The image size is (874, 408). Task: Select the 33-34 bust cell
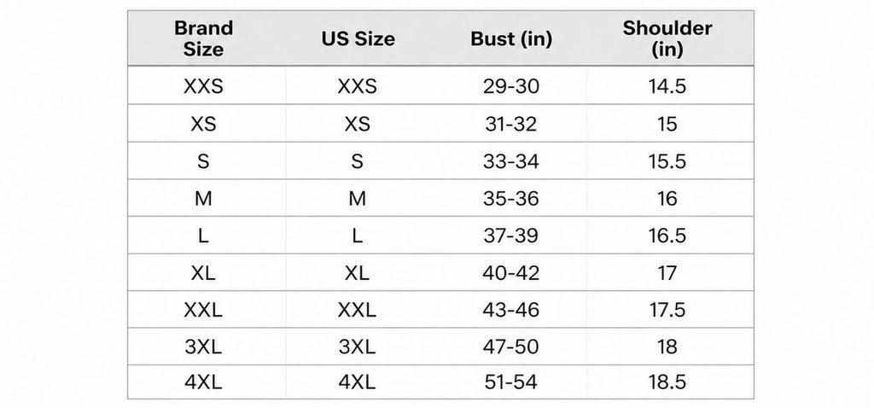click(511, 161)
